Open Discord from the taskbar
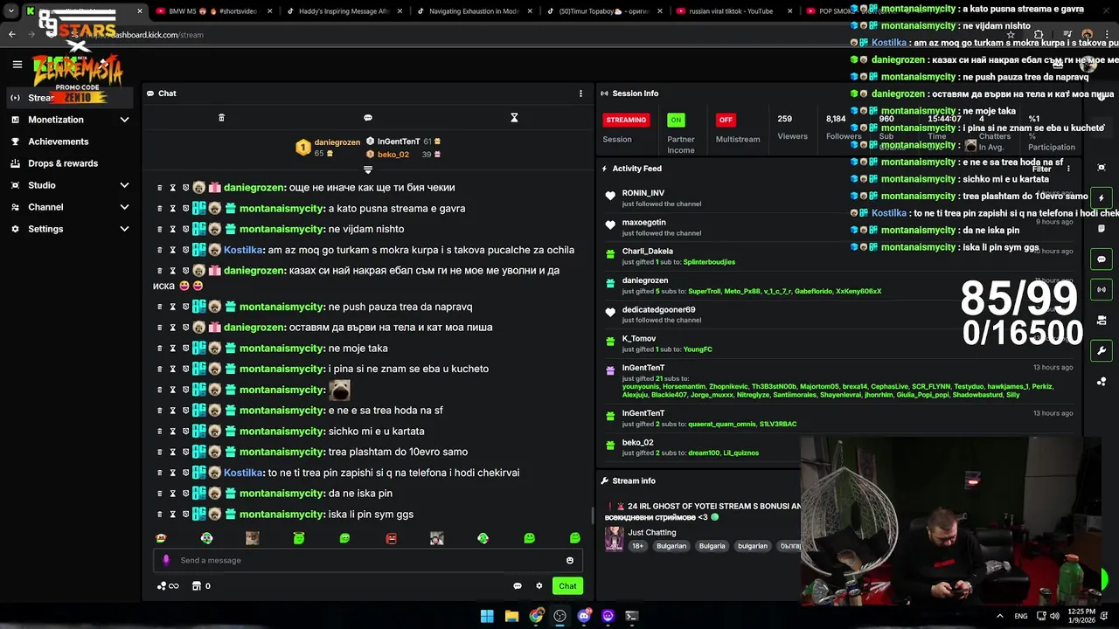This screenshot has height=629, width=1119. tap(584, 616)
